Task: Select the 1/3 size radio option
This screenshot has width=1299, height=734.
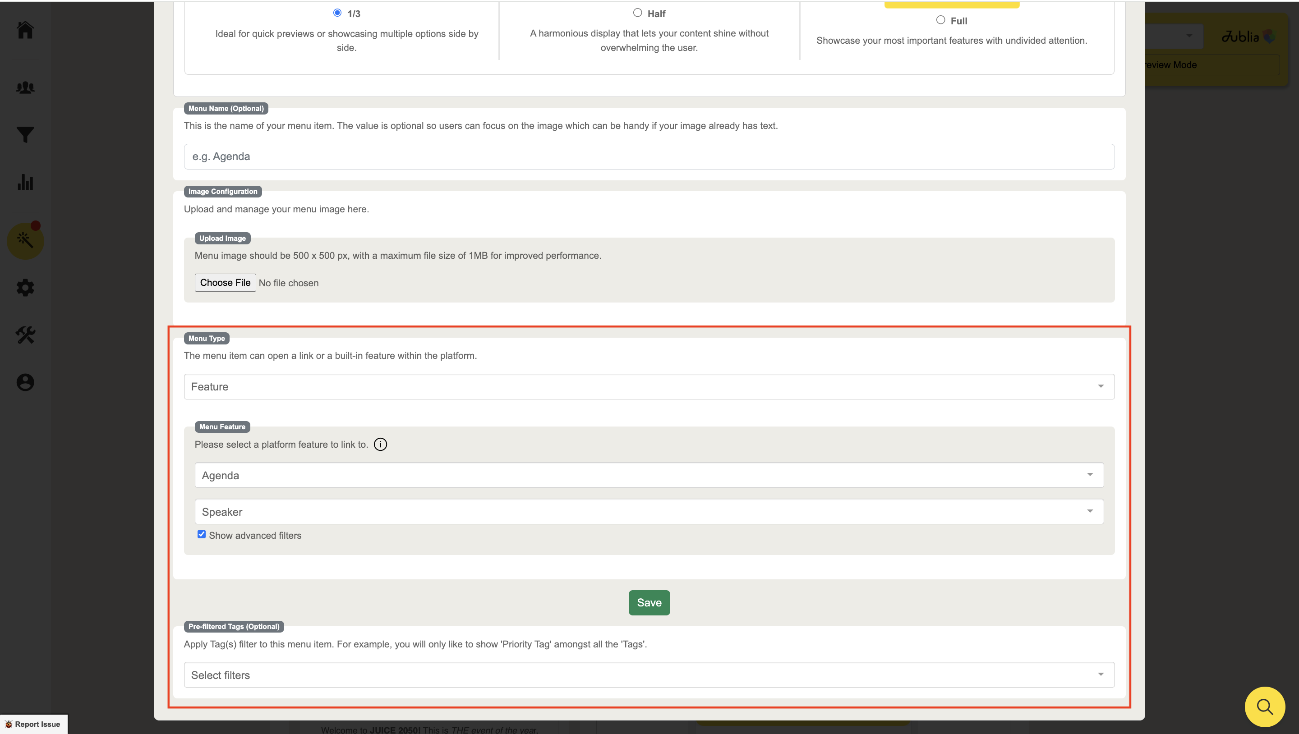Action: pos(337,13)
